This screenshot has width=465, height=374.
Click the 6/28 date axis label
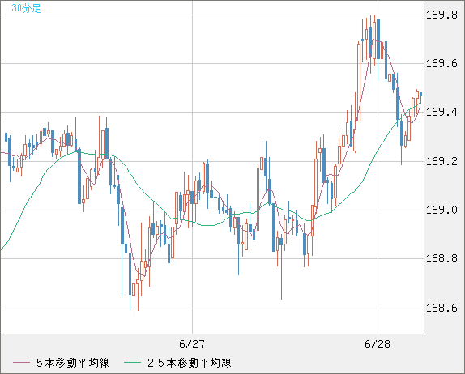[378, 344]
